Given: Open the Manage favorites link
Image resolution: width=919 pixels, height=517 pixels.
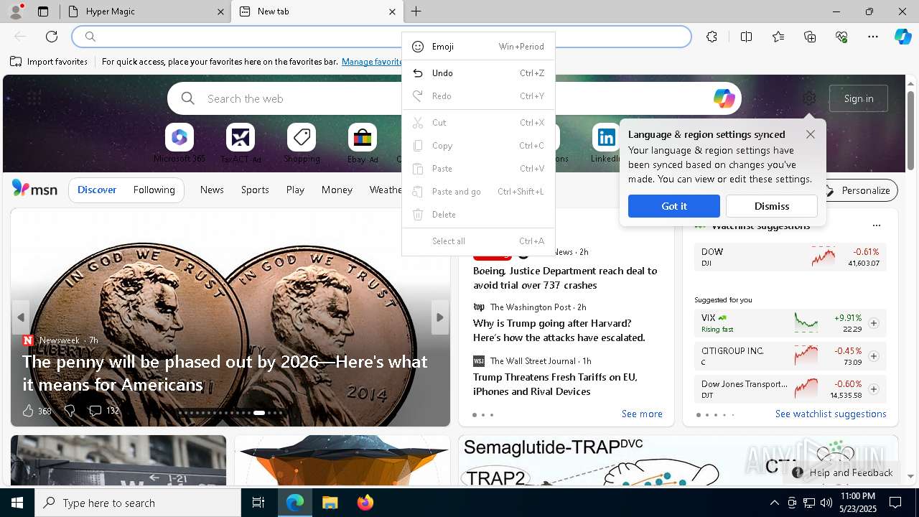Looking at the screenshot, I should (372, 62).
